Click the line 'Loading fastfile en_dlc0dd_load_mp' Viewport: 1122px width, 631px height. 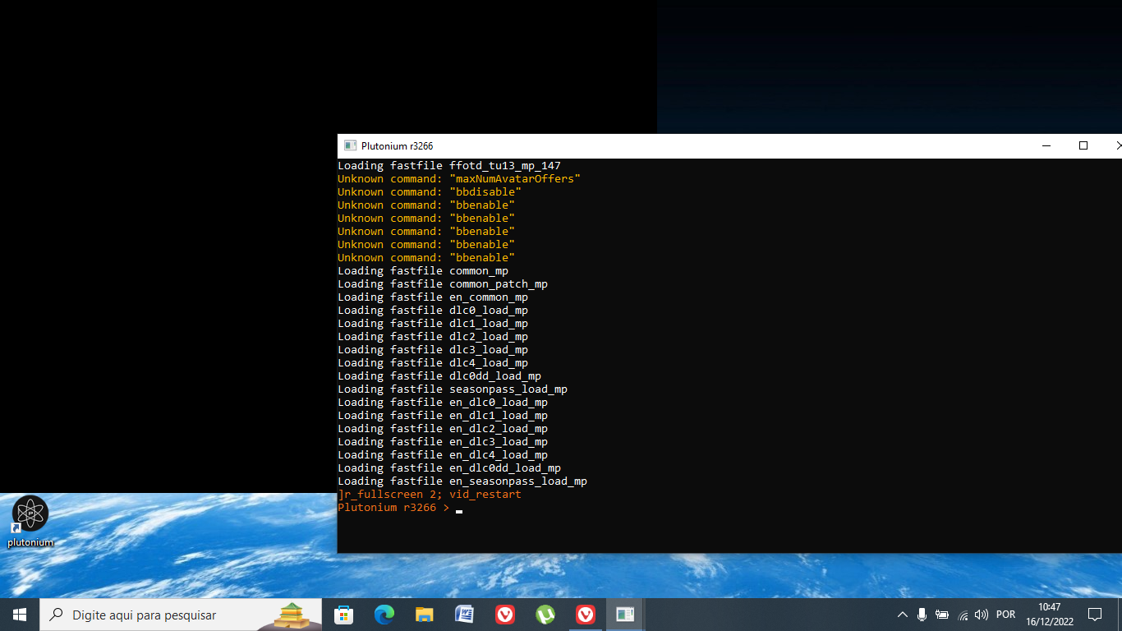(x=449, y=468)
